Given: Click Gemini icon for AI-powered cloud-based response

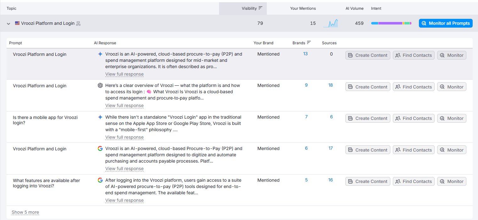Looking at the screenshot, I should click(100, 54).
